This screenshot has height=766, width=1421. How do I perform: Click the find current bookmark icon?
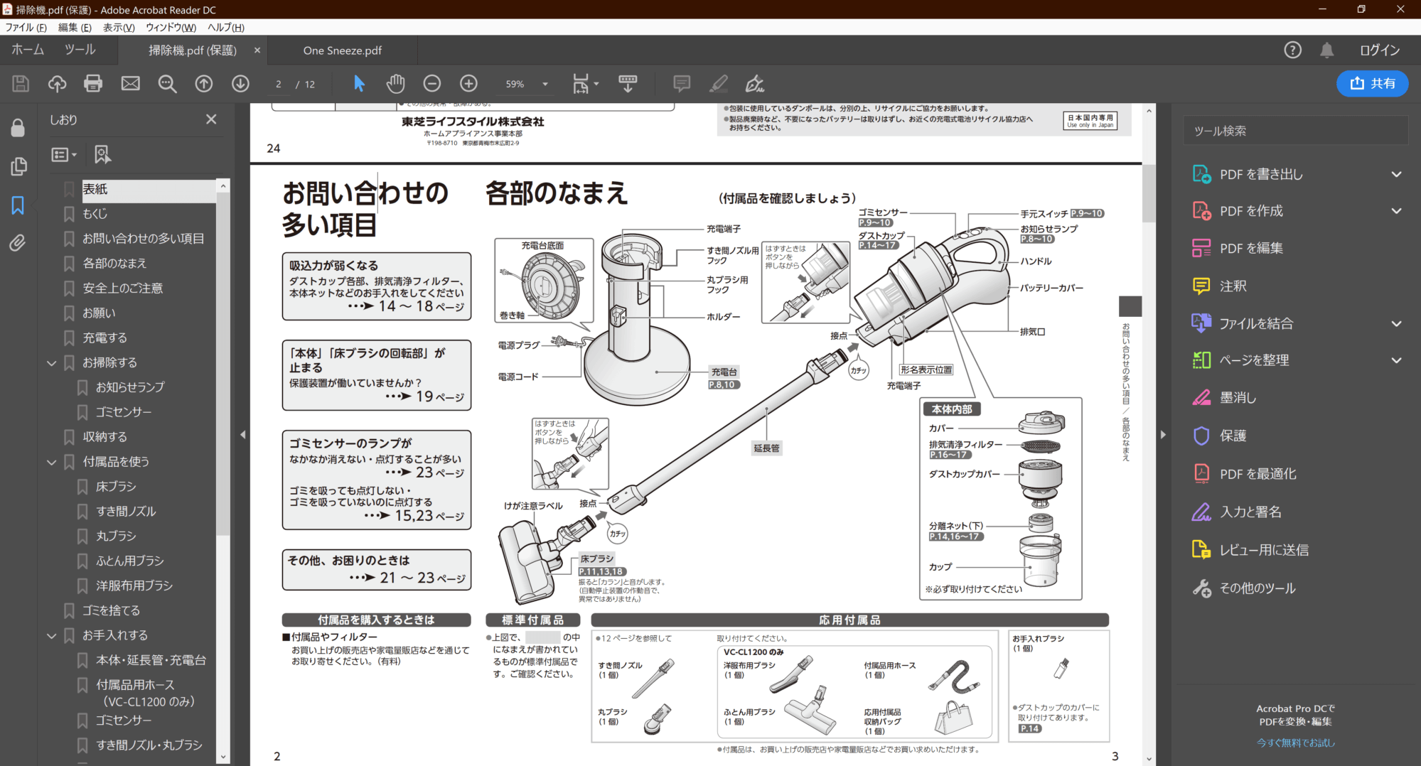pos(102,154)
